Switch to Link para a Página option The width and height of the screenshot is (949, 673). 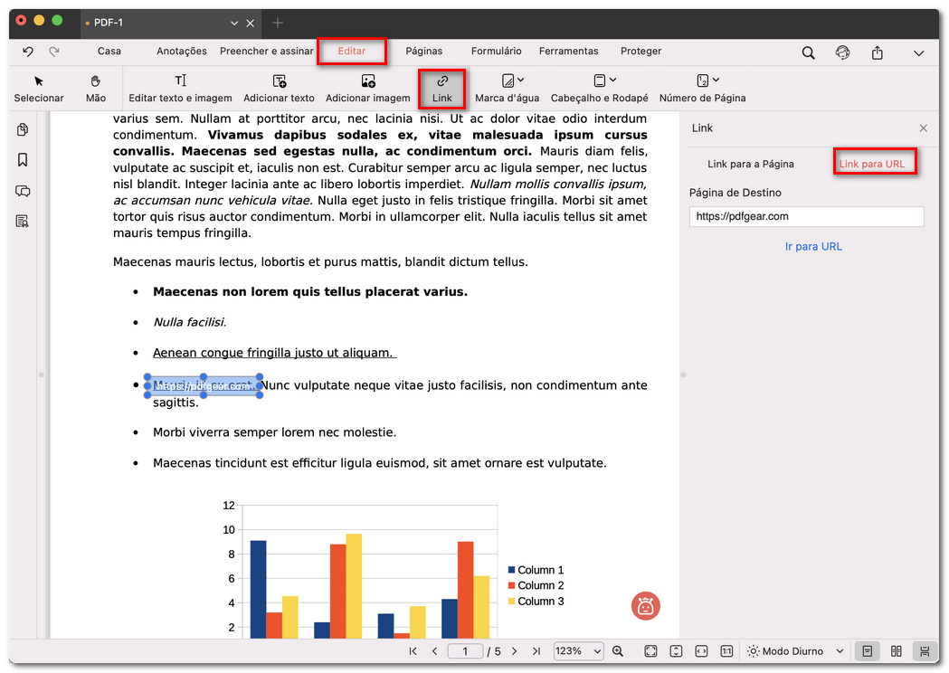(750, 164)
